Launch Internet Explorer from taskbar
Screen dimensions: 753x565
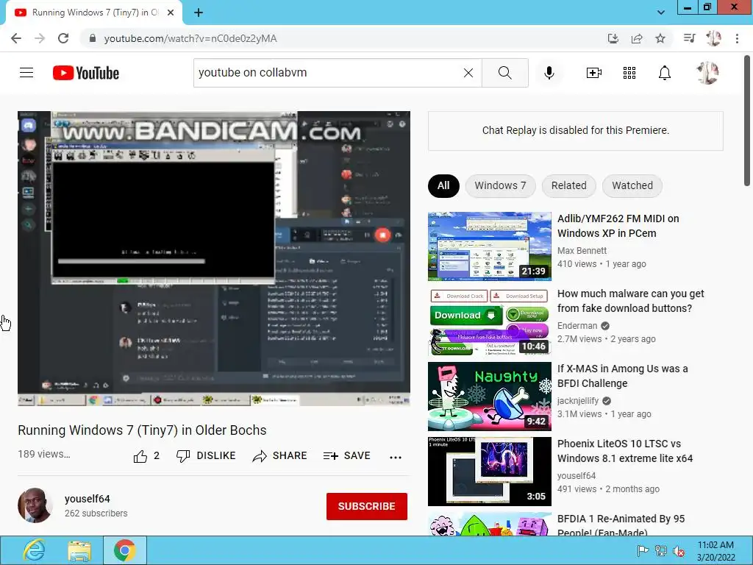coord(34,550)
